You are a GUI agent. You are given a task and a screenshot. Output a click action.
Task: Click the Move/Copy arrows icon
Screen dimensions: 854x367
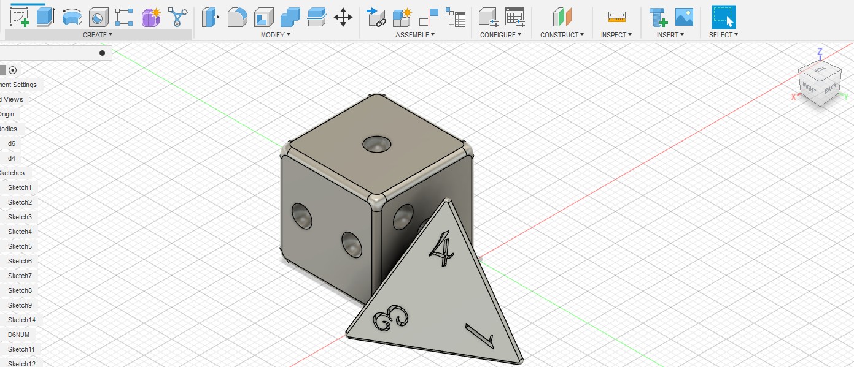point(343,17)
